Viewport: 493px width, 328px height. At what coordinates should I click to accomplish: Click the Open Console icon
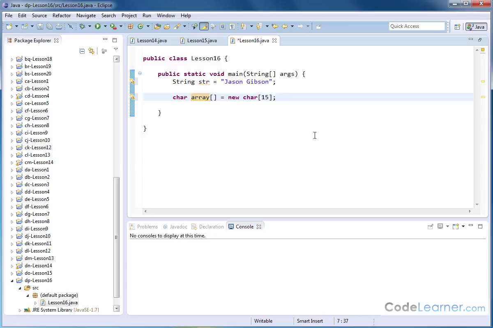(x=456, y=226)
